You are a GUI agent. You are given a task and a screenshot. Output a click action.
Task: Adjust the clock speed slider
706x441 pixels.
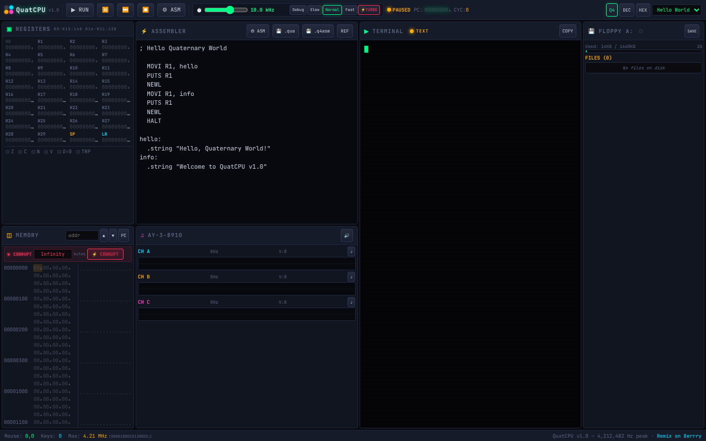226,10
